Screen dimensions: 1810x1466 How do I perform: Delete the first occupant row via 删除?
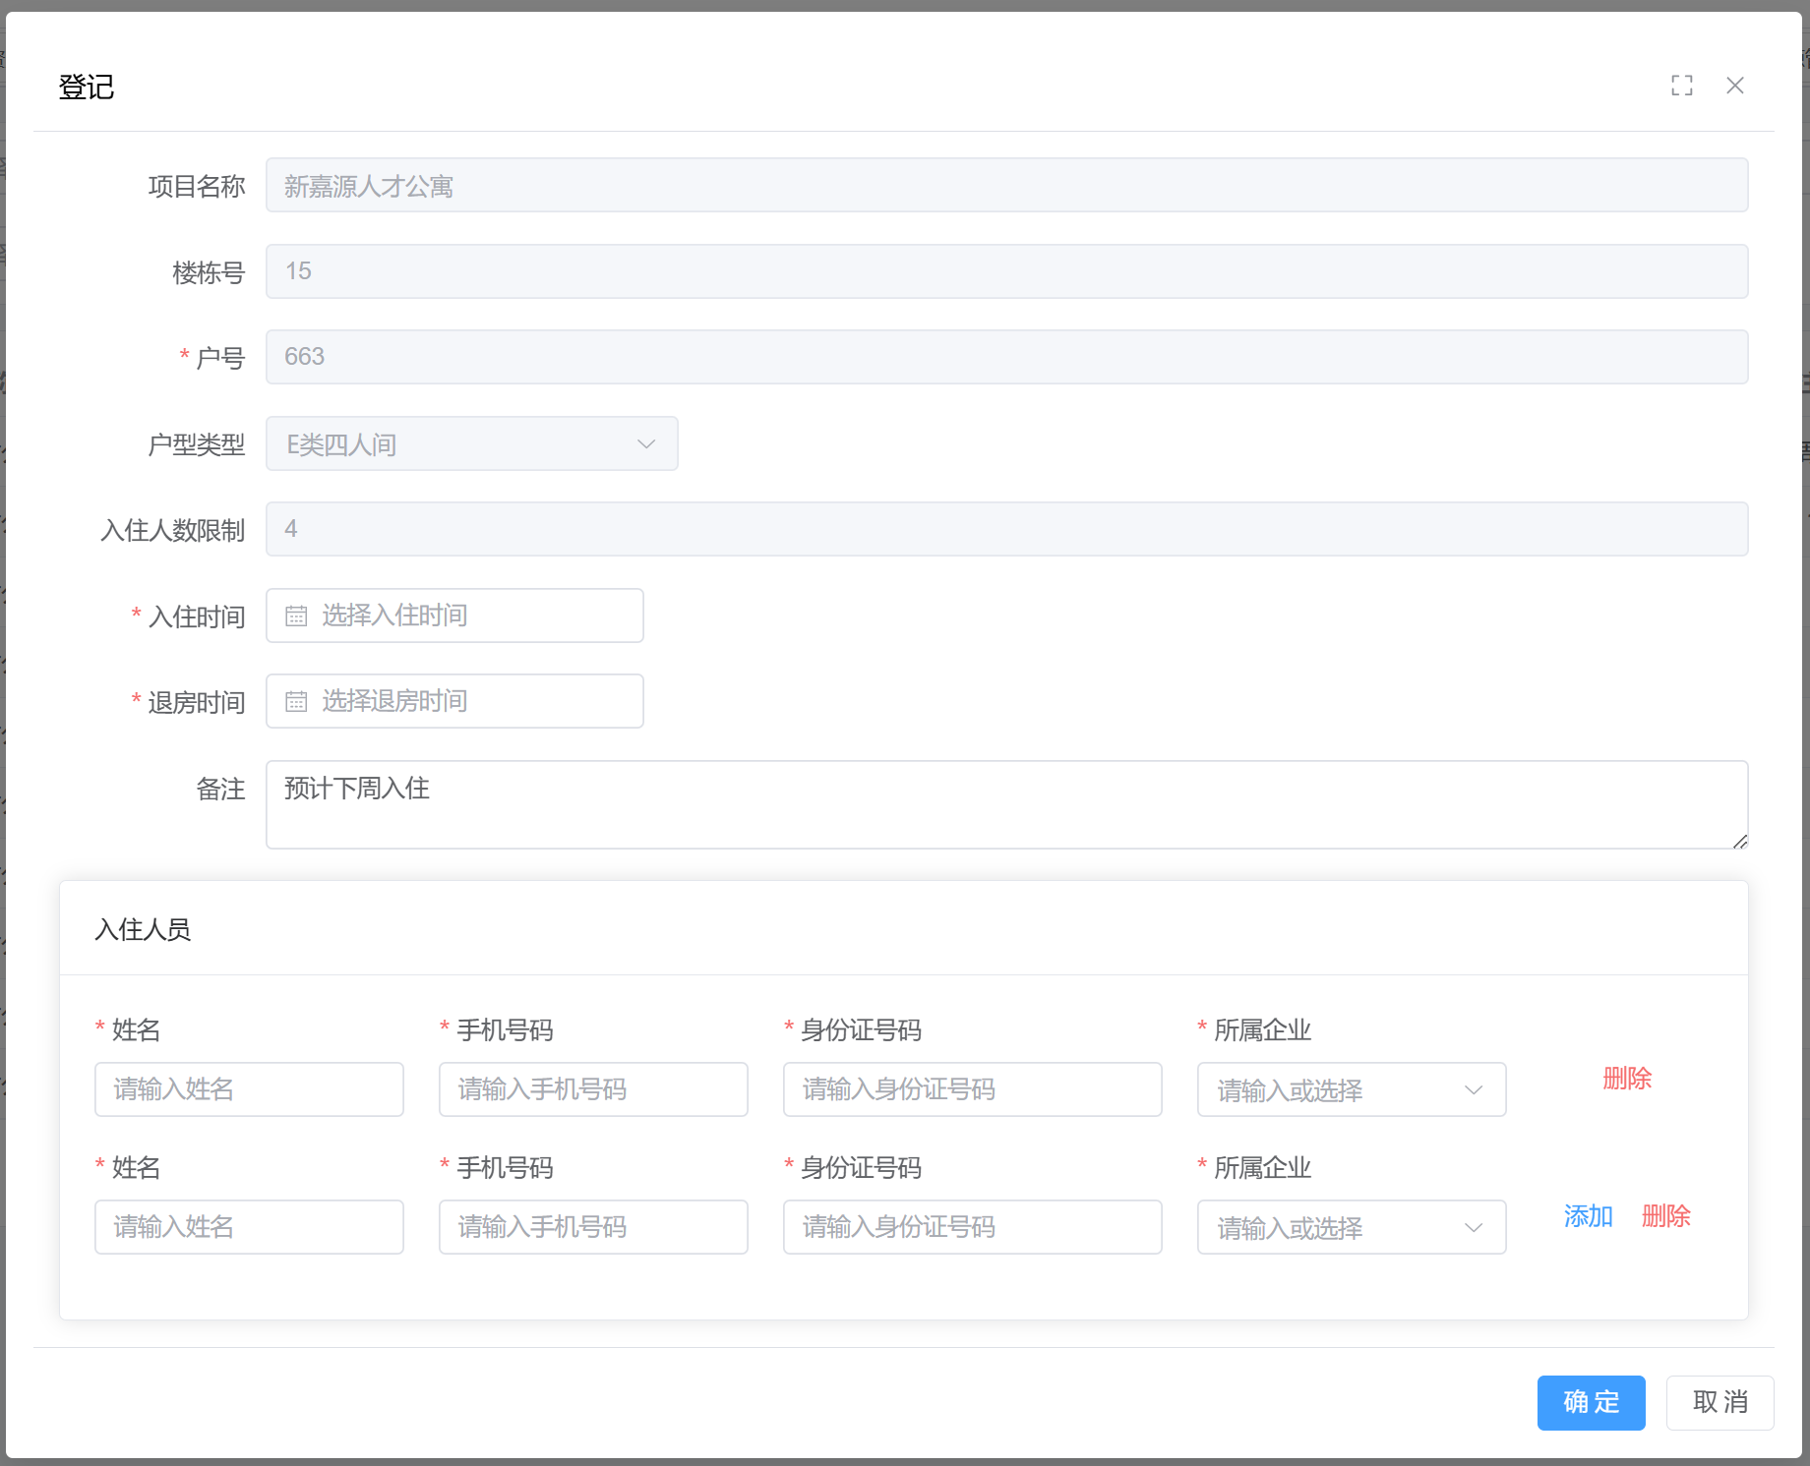click(x=1627, y=1079)
